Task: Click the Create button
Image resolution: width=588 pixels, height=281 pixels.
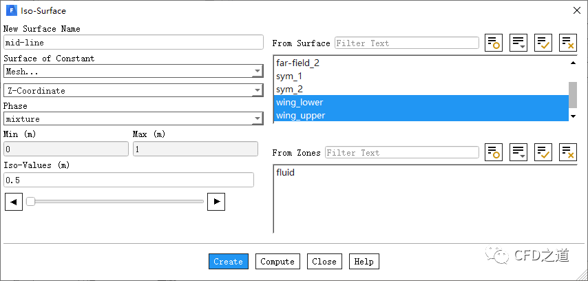Action: [228, 262]
